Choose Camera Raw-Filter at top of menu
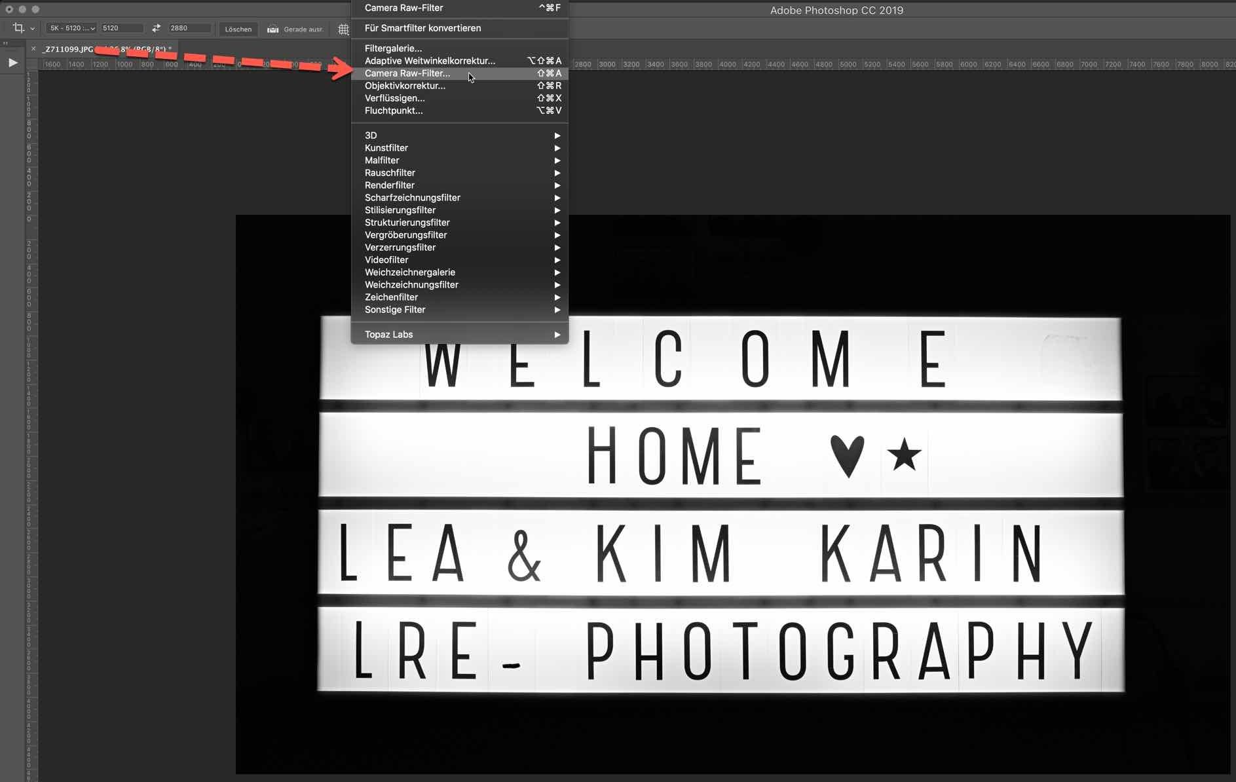Viewport: 1236px width, 782px height. 460,8
